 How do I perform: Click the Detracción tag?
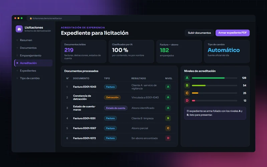click(112, 97)
